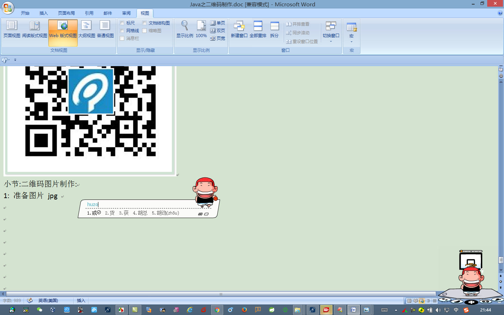Screen dimensions: 504x315
Task: Click 拆分 split window
Action: [274, 29]
